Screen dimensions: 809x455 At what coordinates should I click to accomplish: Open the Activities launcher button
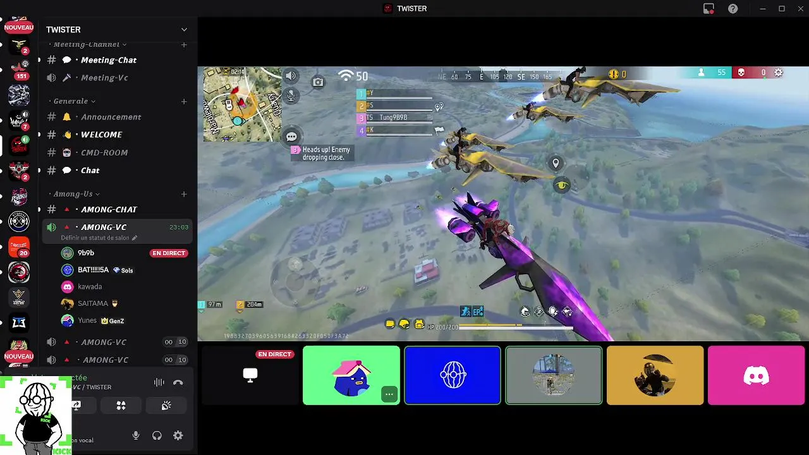coord(121,406)
